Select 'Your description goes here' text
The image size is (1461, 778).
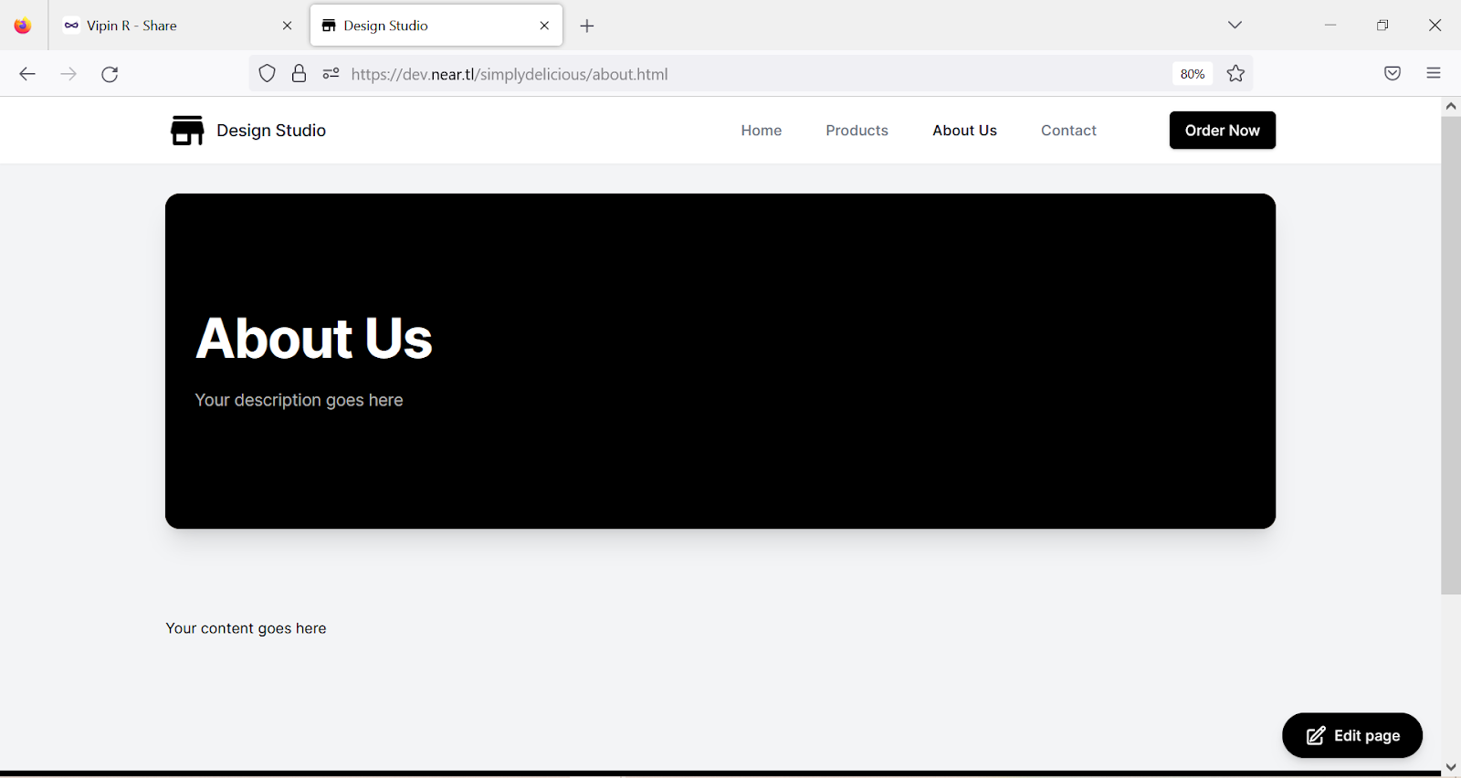click(299, 400)
